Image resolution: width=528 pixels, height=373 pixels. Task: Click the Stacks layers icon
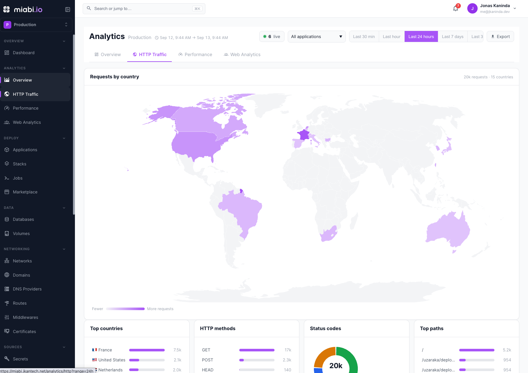click(x=7, y=164)
